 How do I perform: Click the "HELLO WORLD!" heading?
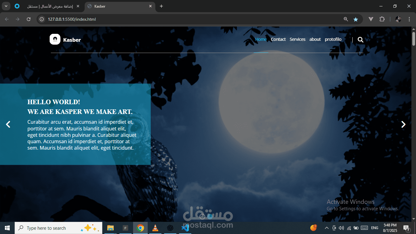54,102
